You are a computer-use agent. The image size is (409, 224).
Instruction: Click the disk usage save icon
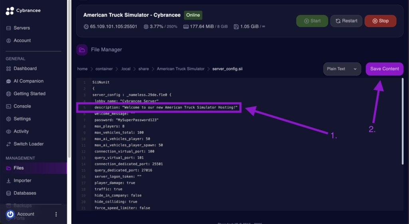point(236,27)
